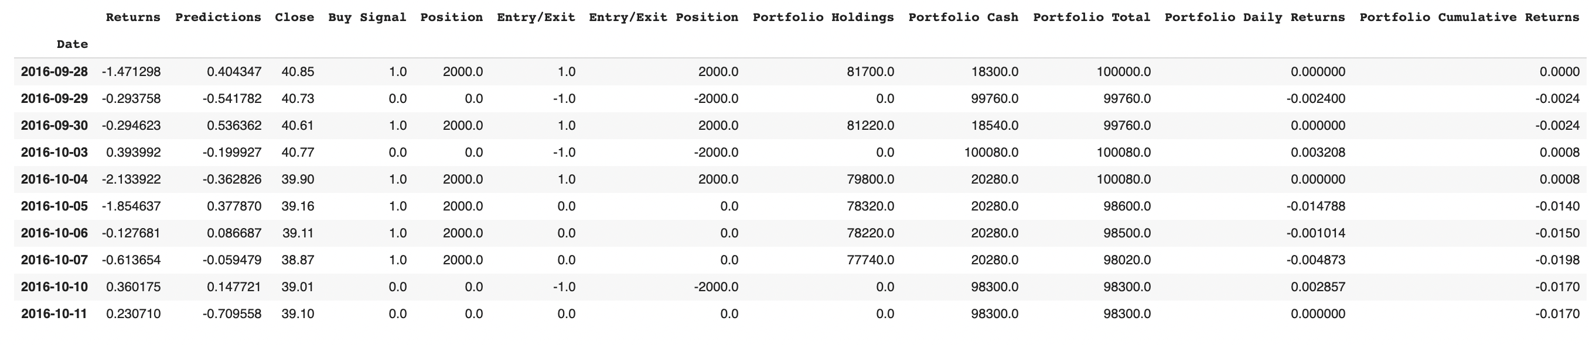The image size is (1589, 345).
Task: Select the 2016-10-03 row label
Action: [54, 152]
